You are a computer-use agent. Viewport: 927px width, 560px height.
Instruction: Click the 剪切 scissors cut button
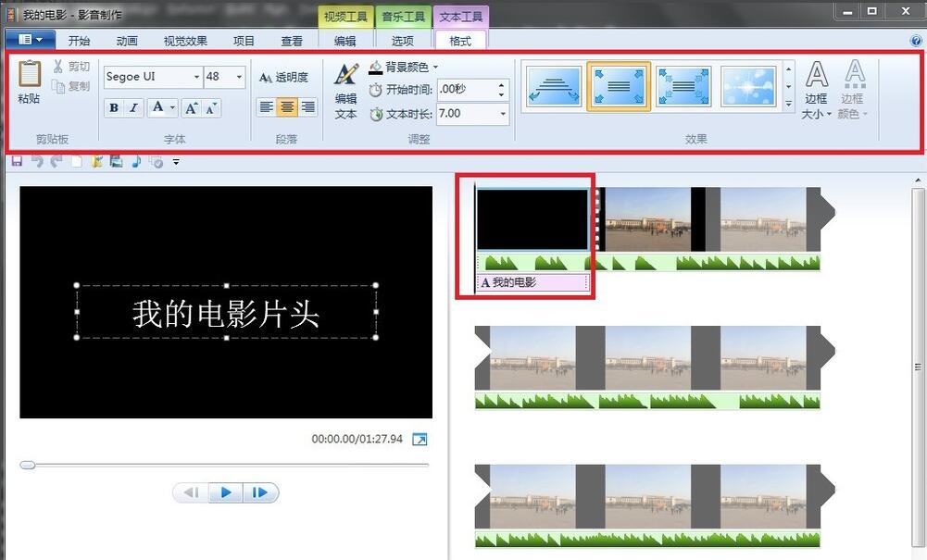click(71, 66)
